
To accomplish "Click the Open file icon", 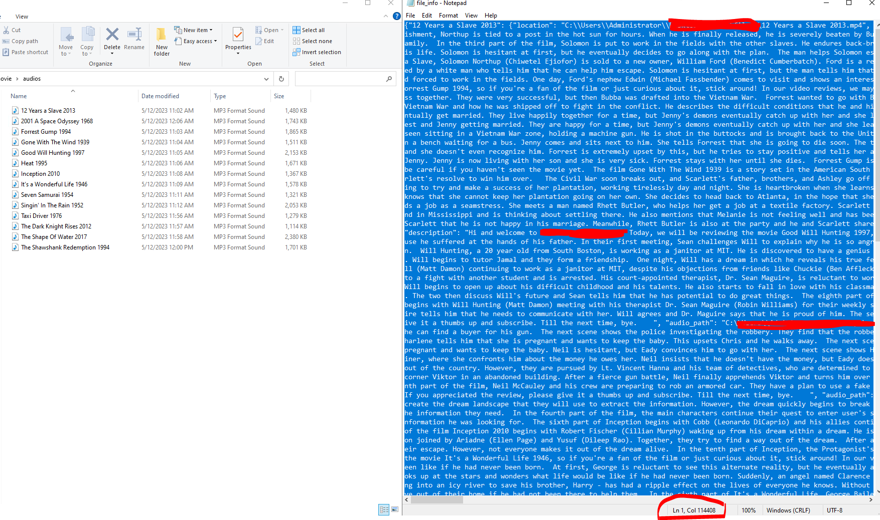I will point(259,30).
